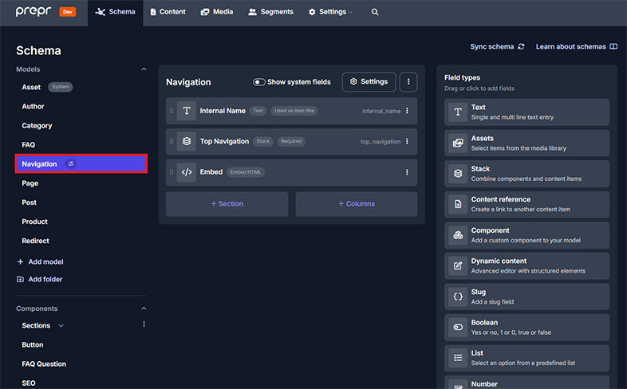Open the Settings dropdown in top navigation
The image size is (627, 389).
tap(331, 12)
